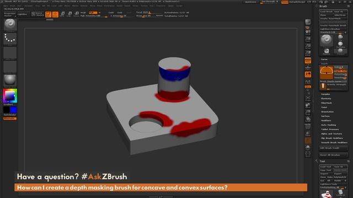Click the LightBox button

tap(22, 14)
